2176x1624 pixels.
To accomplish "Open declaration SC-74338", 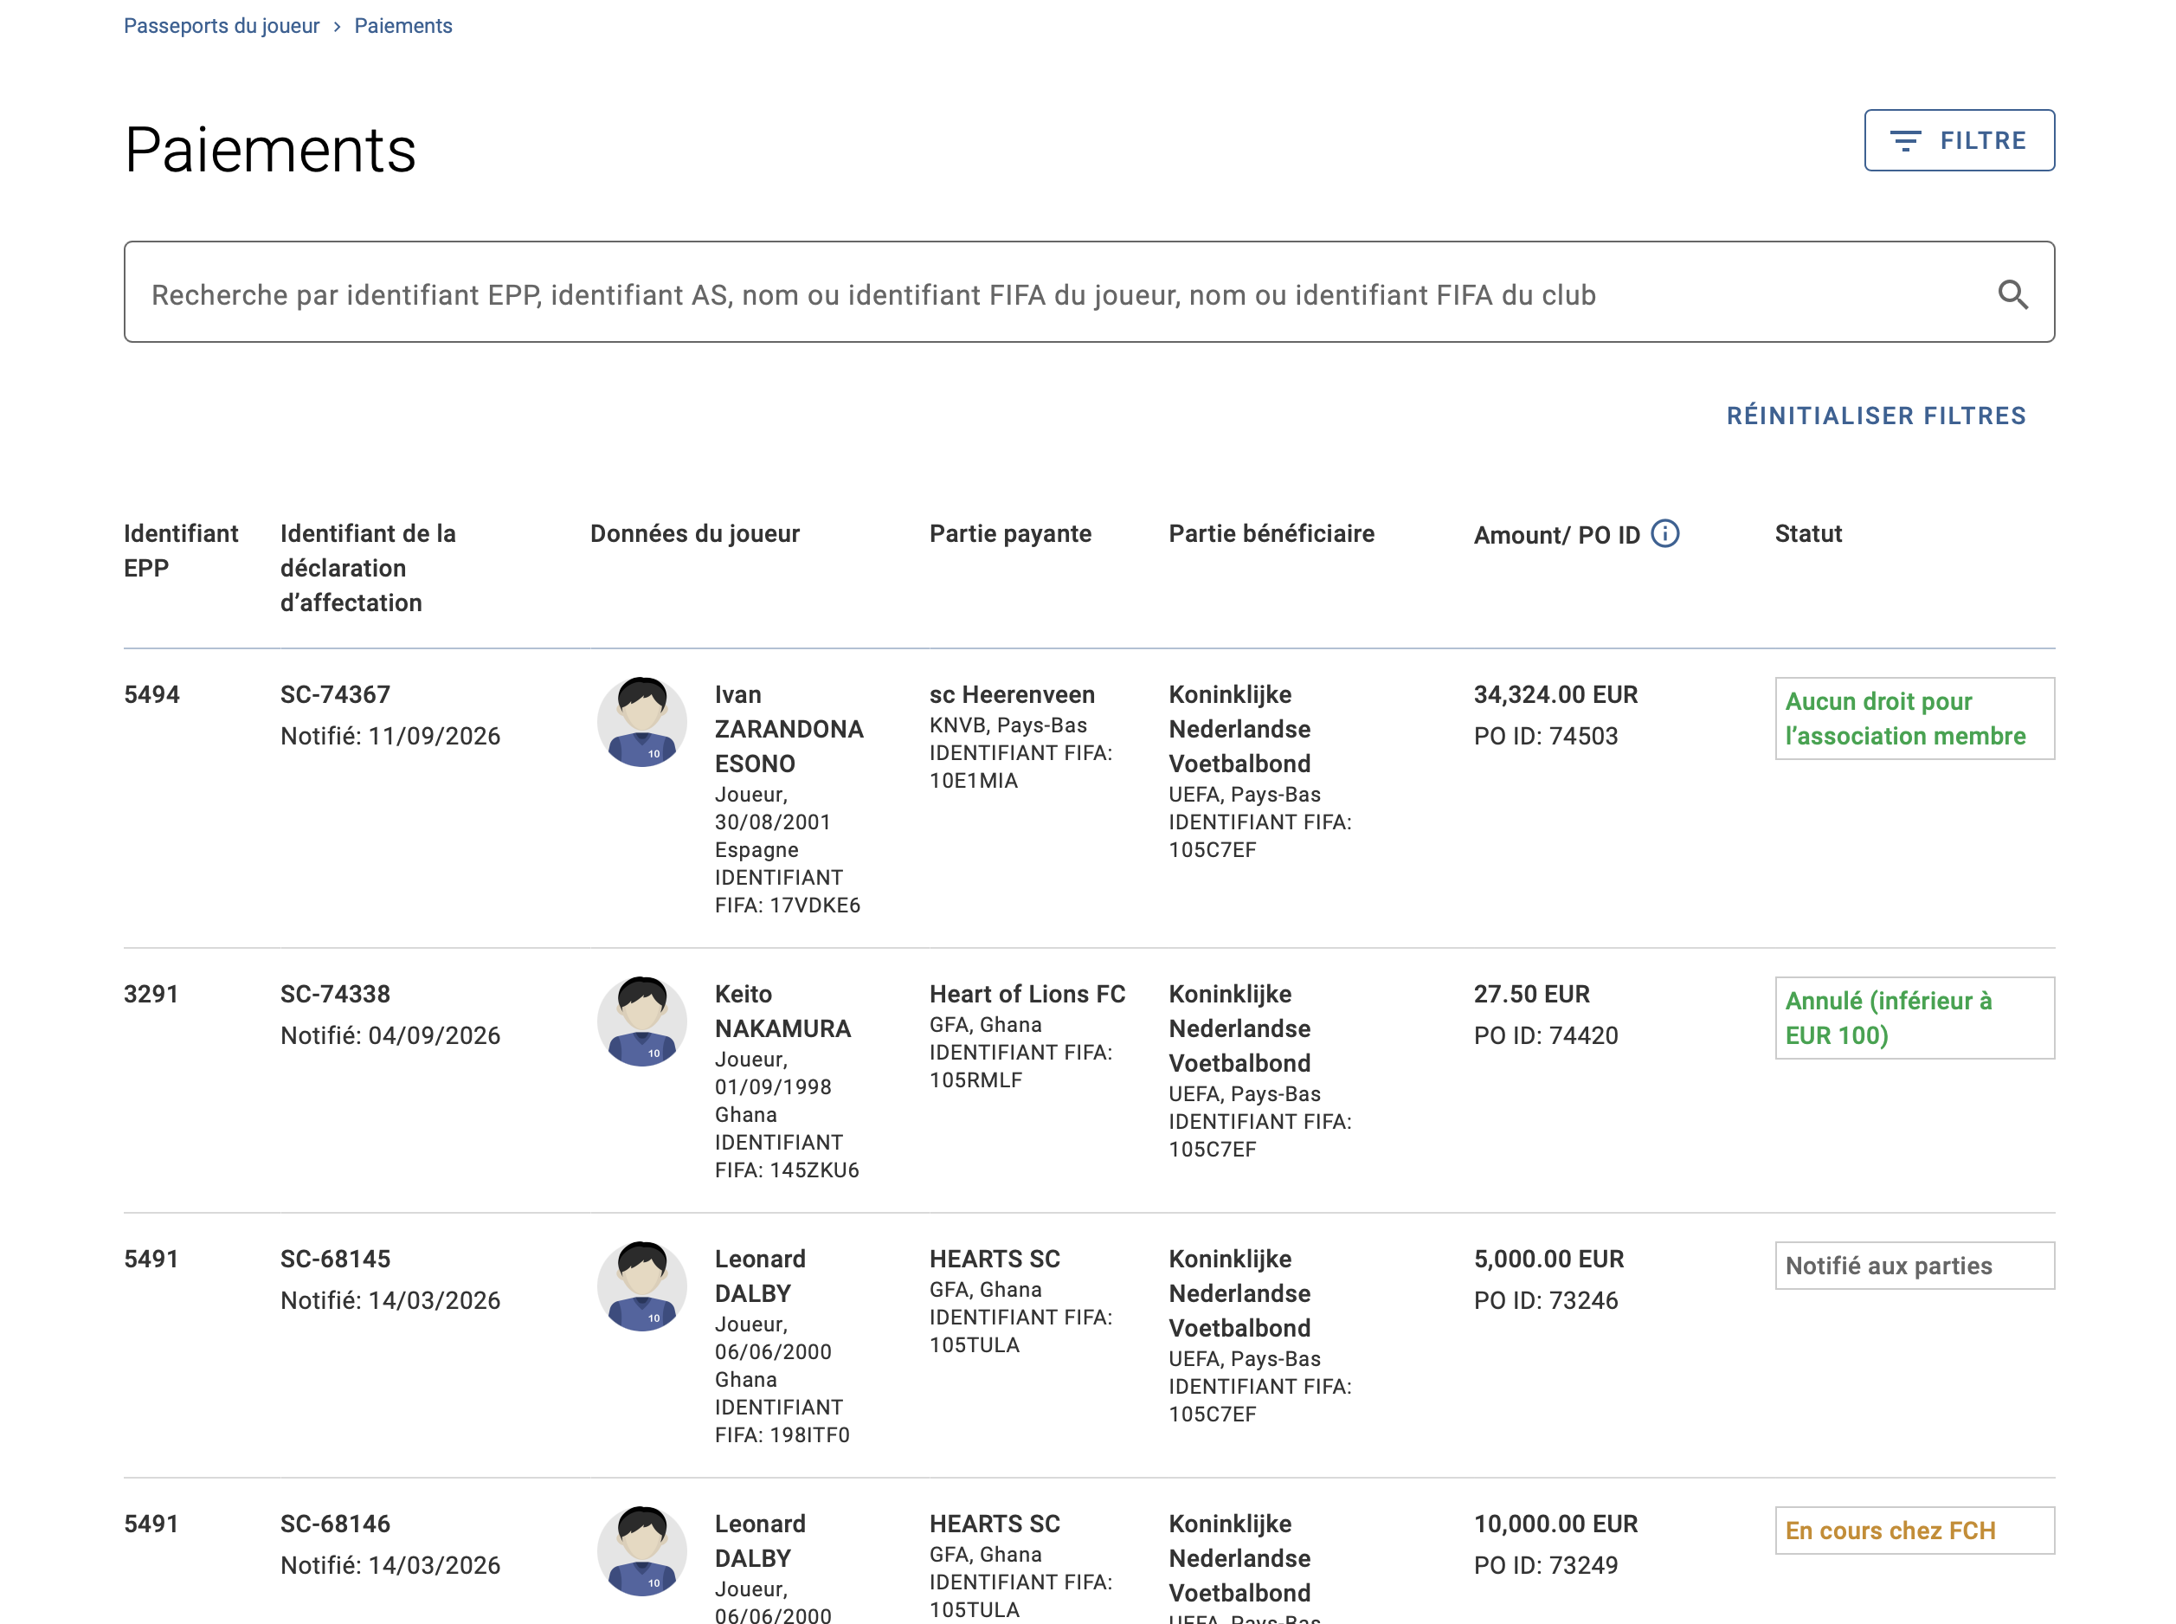I will [x=335, y=994].
